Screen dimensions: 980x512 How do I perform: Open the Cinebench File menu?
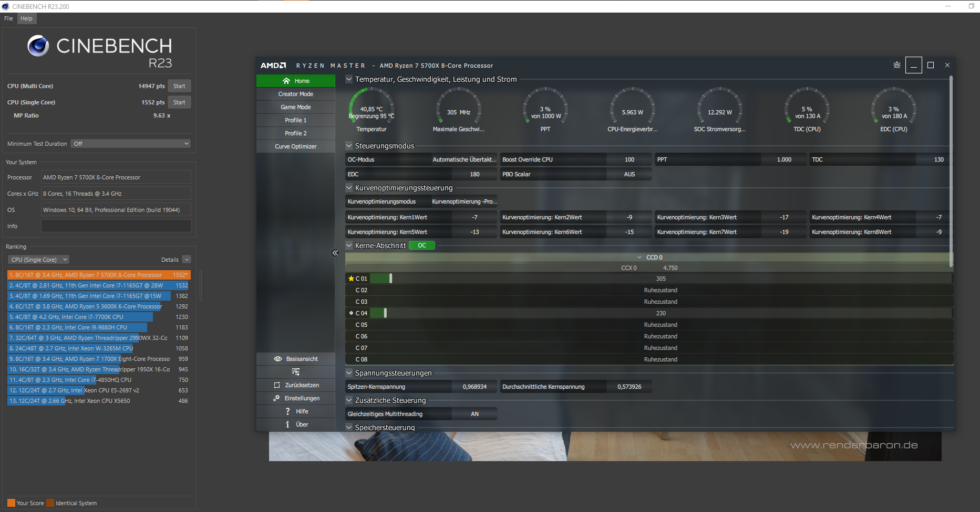[8, 18]
